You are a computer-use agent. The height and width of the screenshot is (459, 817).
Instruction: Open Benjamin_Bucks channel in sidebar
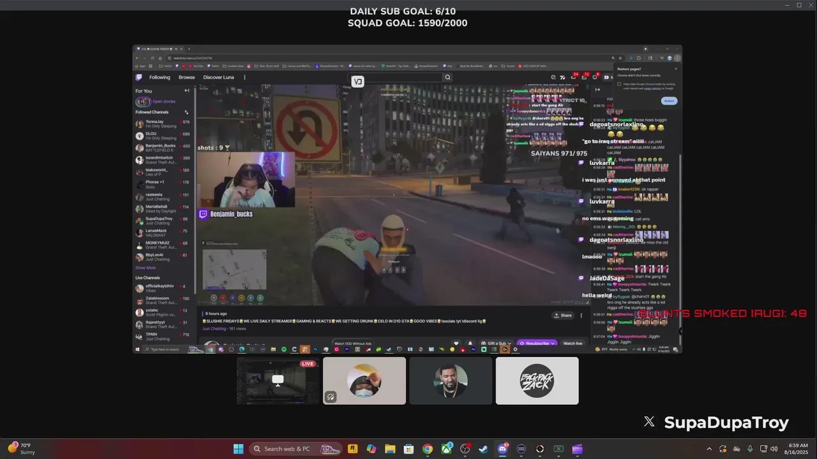(163, 148)
